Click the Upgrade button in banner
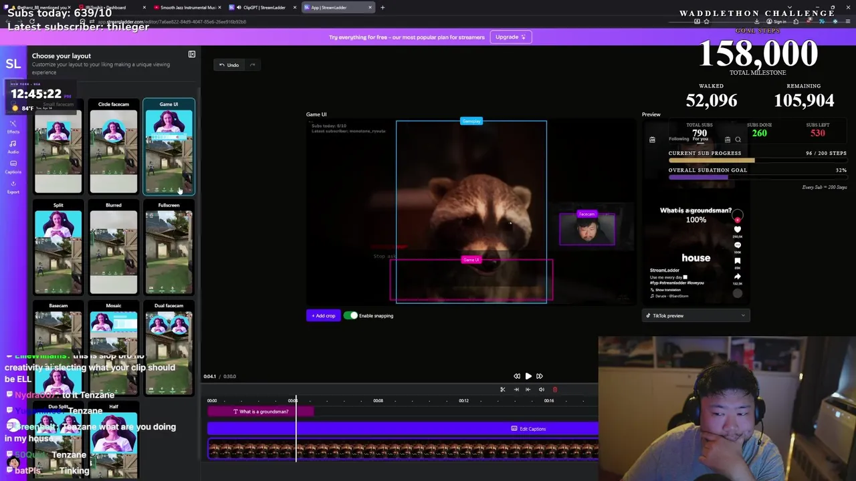This screenshot has height=481, width=856. [511, 37]
